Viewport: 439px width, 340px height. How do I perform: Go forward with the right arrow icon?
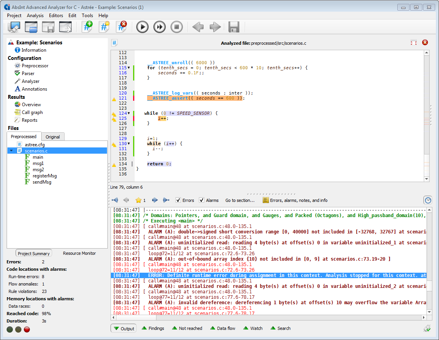pos(215,27)
